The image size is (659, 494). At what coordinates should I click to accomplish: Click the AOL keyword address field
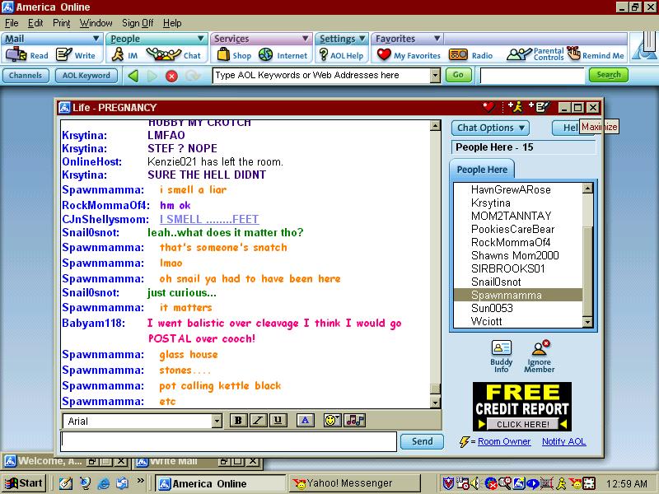pyautogui.click(x=321, y=76)
